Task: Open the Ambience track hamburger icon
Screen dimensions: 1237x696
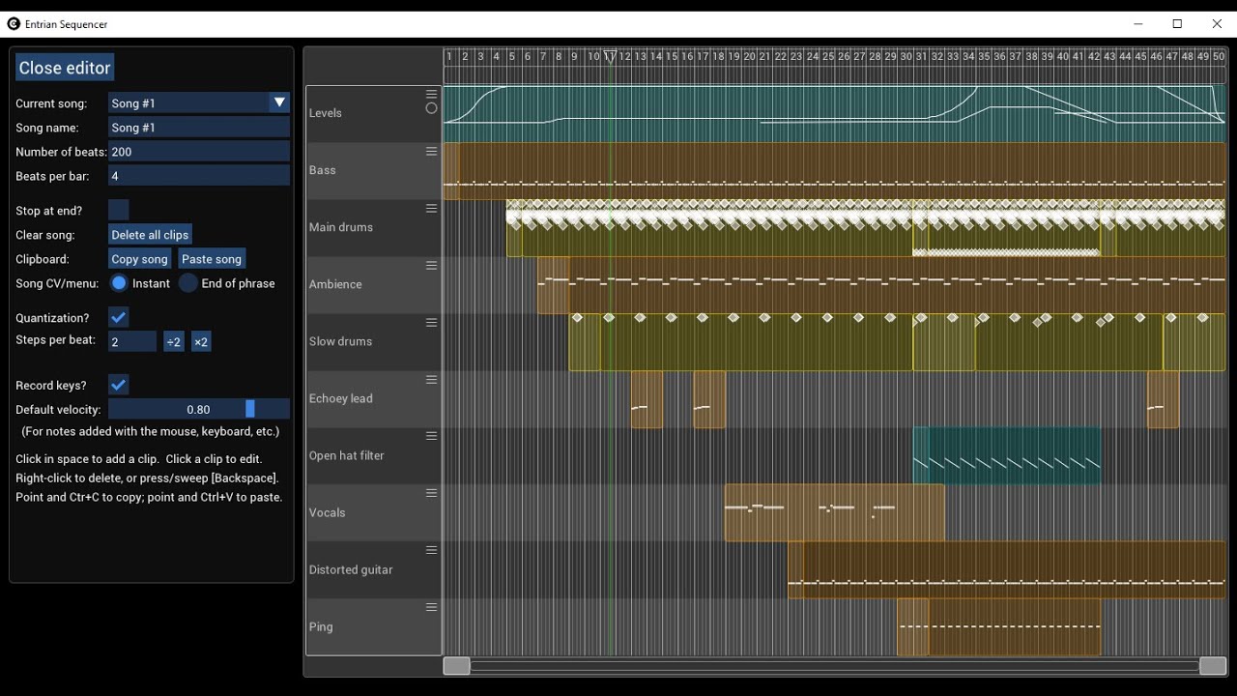Action: coord(431,266)
